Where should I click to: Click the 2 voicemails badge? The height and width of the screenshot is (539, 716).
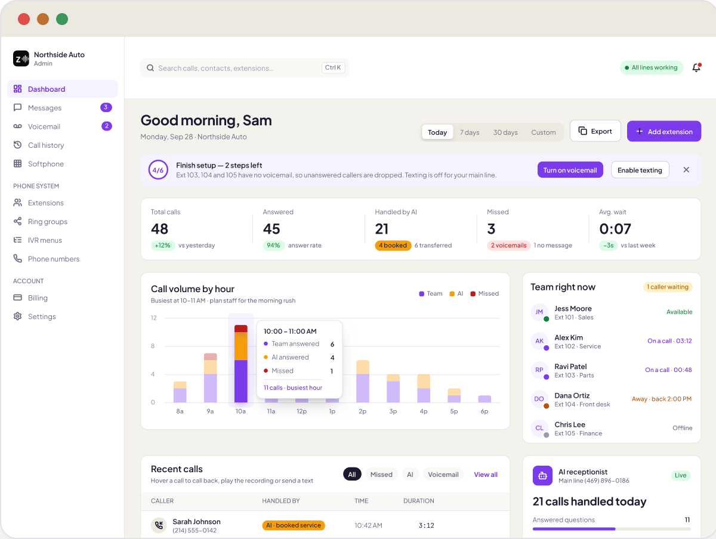[509, 246]
